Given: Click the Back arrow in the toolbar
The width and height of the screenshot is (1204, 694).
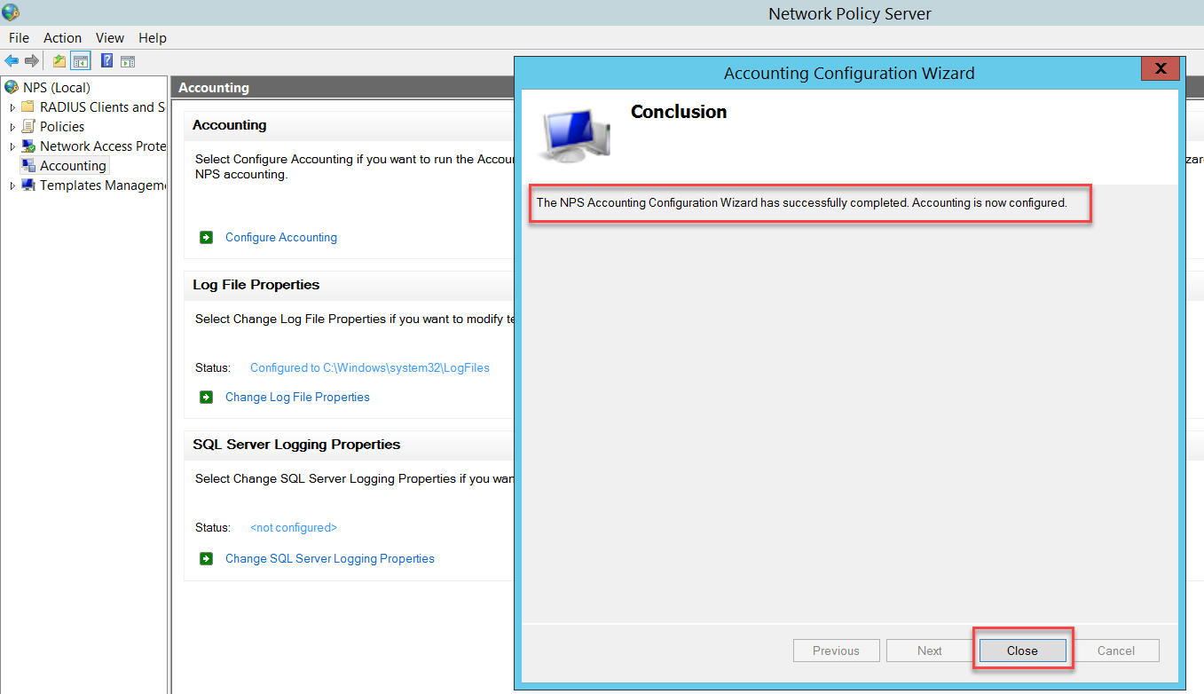Looking at the screenshot, I should pyautogui.click(x=12, y=61).
